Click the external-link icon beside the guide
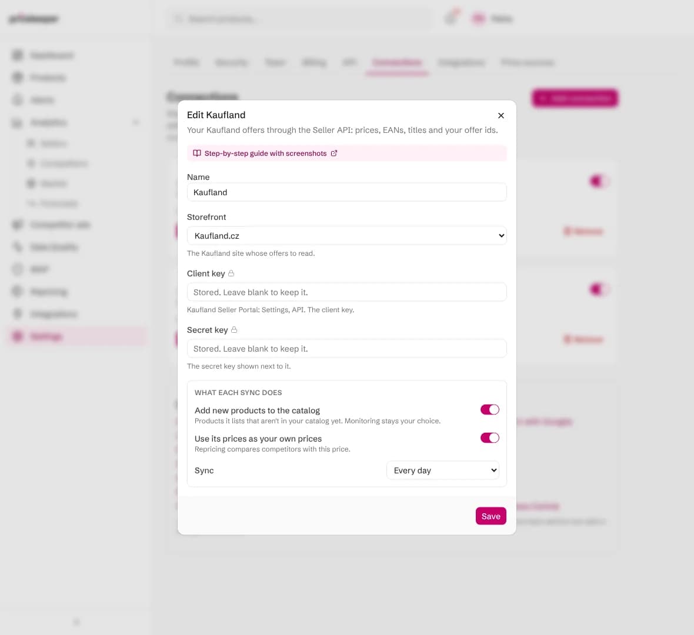Viewport: 694px width, 635px height. (334, 153)
